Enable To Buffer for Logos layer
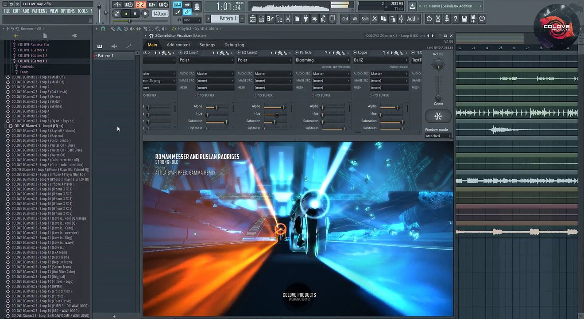The width and height of the screenshot is (584, 319). 371,95
